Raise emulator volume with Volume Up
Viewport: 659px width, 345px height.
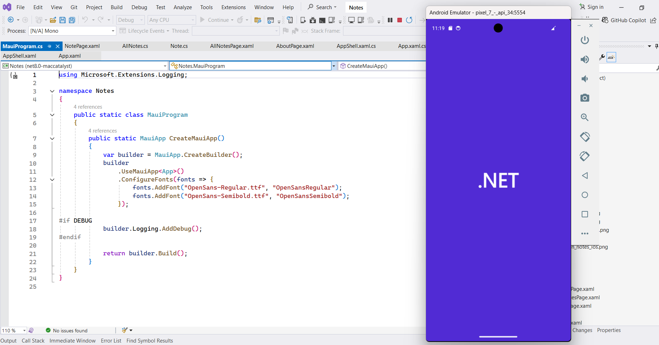[x=585, y=59]
